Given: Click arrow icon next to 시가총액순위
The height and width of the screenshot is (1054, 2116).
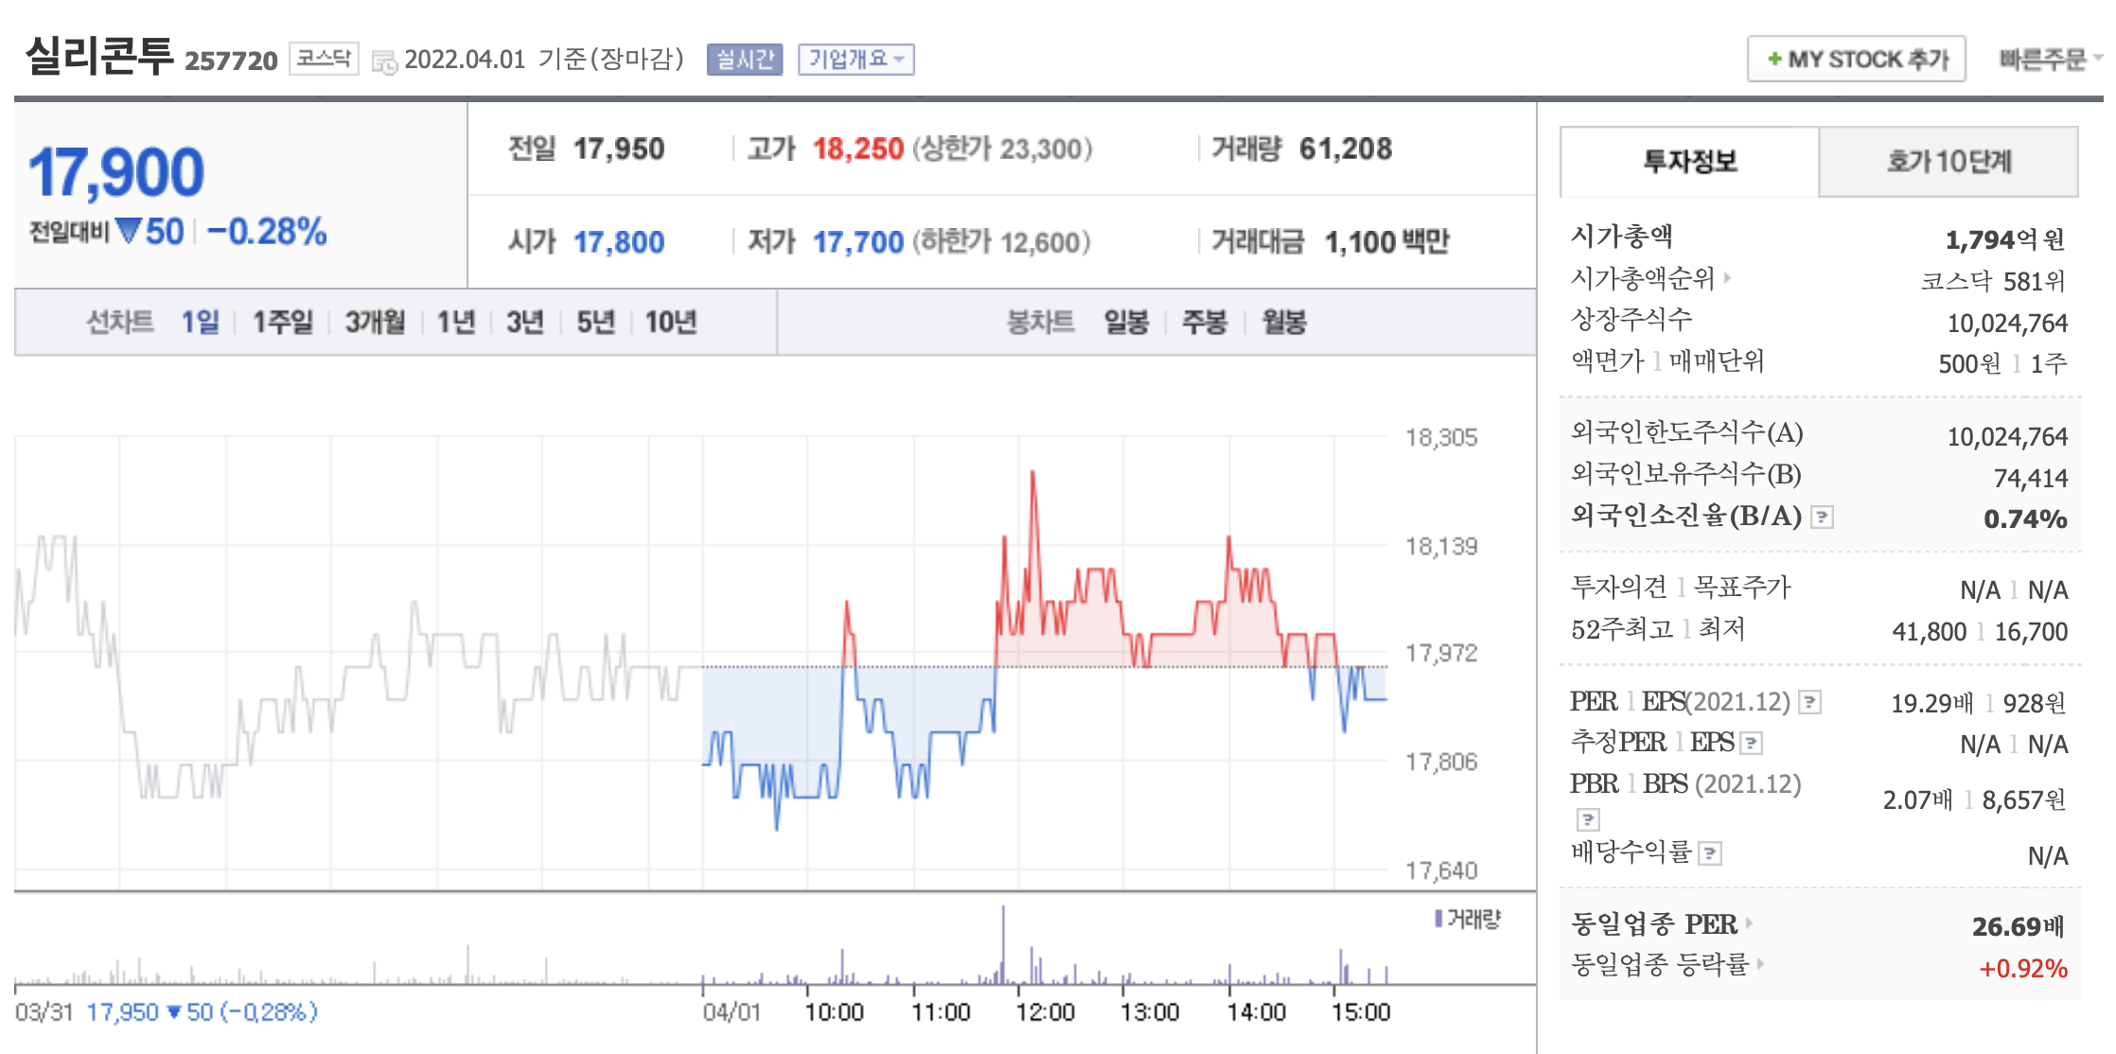Looking at the screenshot, I should 1728,277.
